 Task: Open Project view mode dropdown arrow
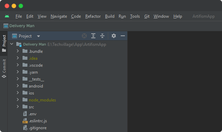tap(39, 36)
